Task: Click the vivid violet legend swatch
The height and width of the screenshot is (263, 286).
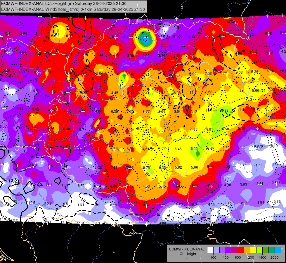Action: (x=229, y=250)
